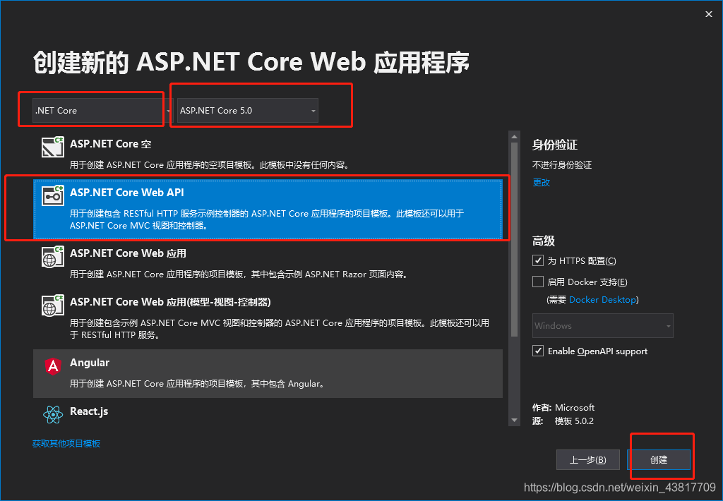Expand the Windows Docker OS dropdown
Viewport: 723px width, 501px height.
[x=668, y=325]
